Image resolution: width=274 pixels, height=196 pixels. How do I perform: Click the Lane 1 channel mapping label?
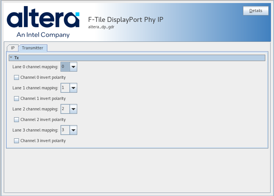(35, 88)
